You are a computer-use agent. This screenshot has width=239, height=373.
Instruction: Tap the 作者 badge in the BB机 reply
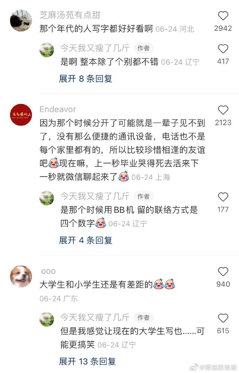[x=143, y=196]
